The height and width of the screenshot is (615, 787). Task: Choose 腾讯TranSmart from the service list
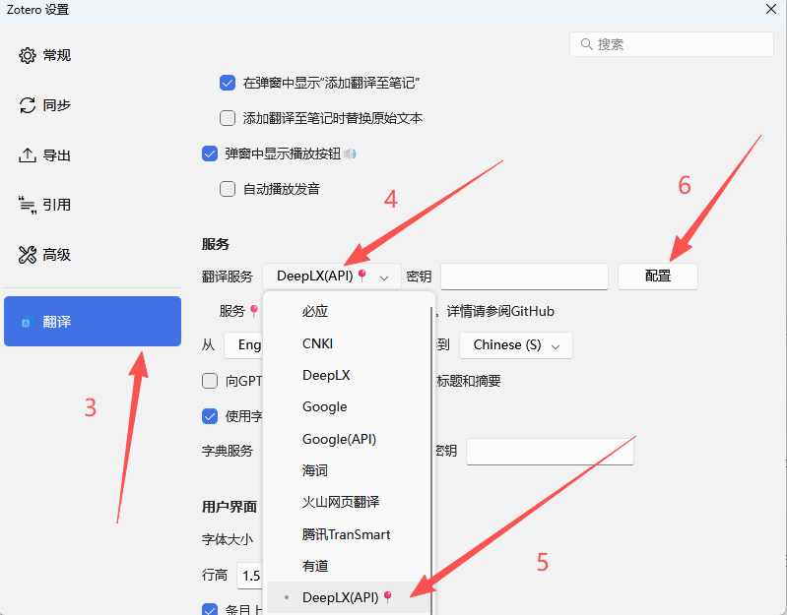pyautogui.click(x=349, y=534)
